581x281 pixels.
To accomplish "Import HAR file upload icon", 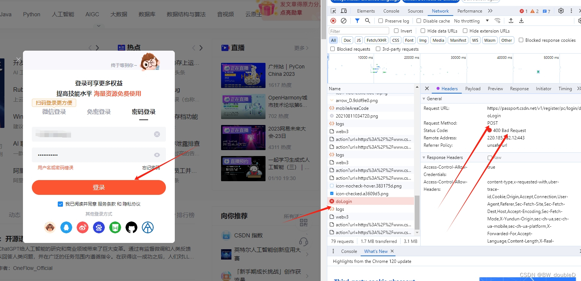I will [511, 21].
